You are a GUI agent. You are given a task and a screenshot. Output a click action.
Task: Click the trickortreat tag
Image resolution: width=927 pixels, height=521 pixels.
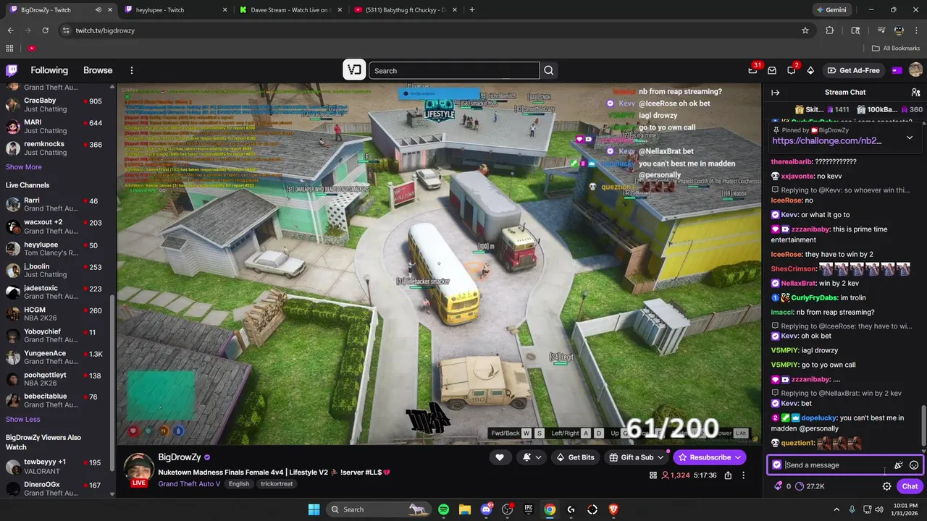click(277, 484)
